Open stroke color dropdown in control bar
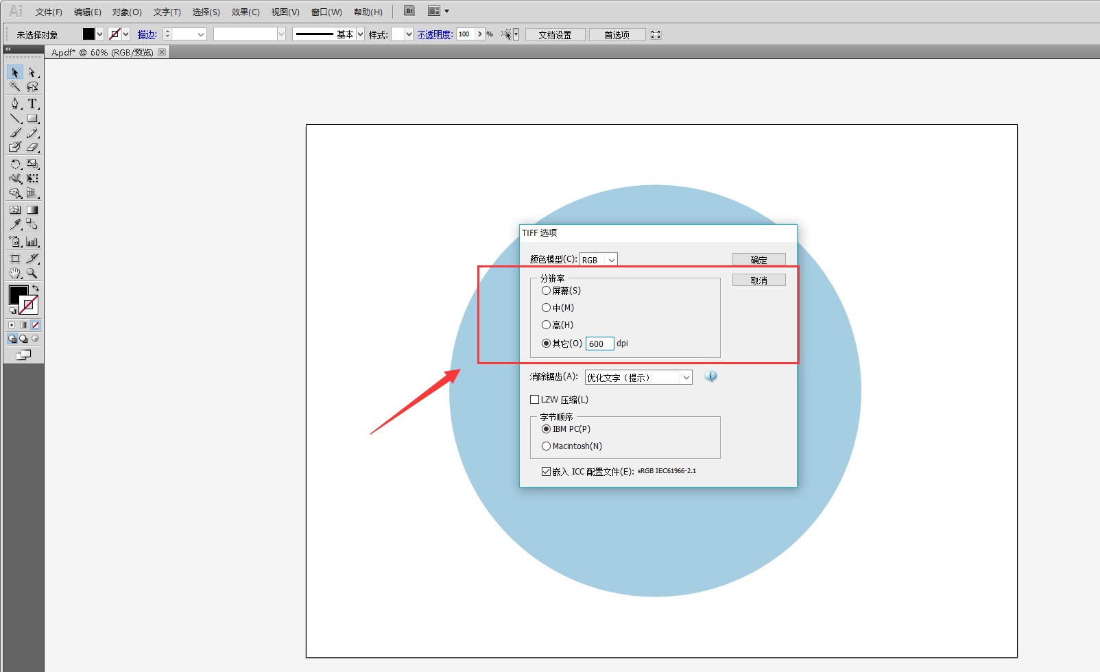The height and width of the screenshot is (672, 1100). pos(126,34)
